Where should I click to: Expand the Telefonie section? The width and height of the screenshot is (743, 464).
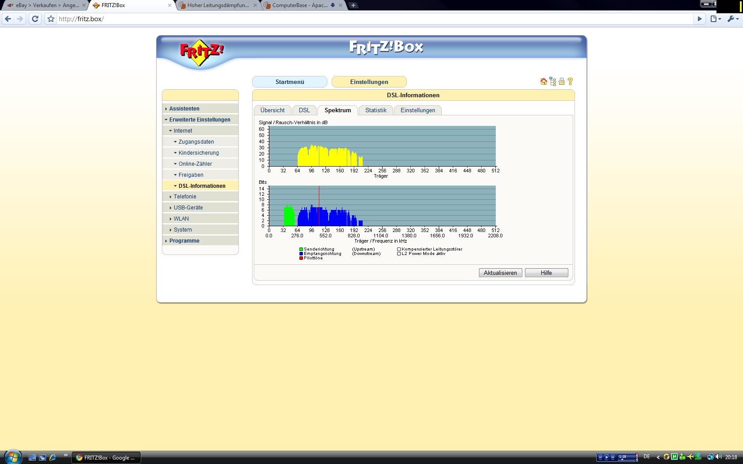[x=200, y=197]
